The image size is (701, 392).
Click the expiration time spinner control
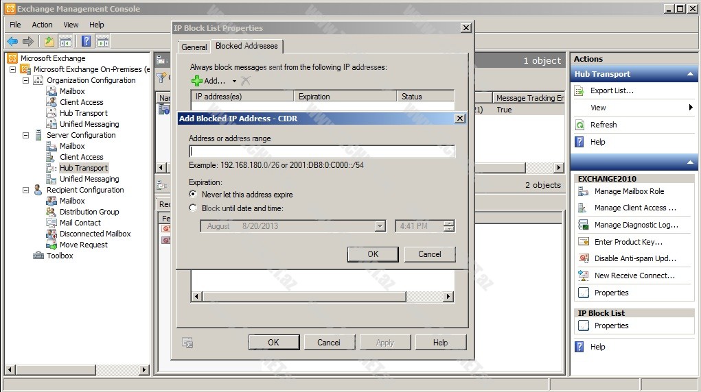click(449, 226)
